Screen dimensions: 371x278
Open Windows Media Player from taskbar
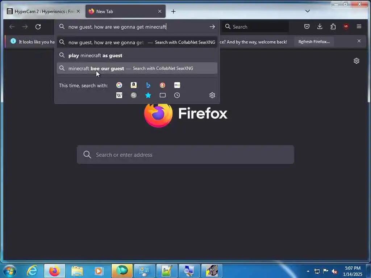99,271
